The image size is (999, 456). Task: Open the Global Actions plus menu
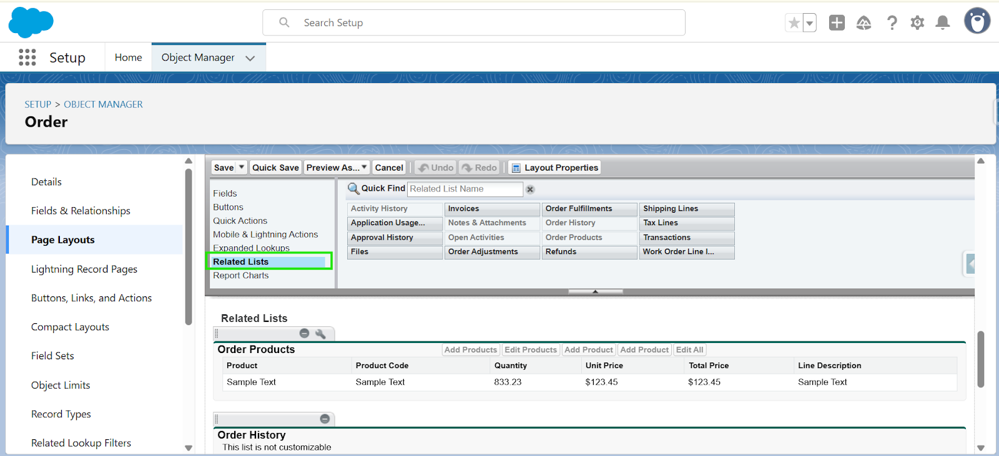tap(837, 23)
